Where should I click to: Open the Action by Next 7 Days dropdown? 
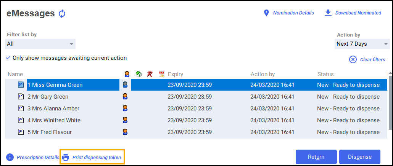click(x=362, y=44)
